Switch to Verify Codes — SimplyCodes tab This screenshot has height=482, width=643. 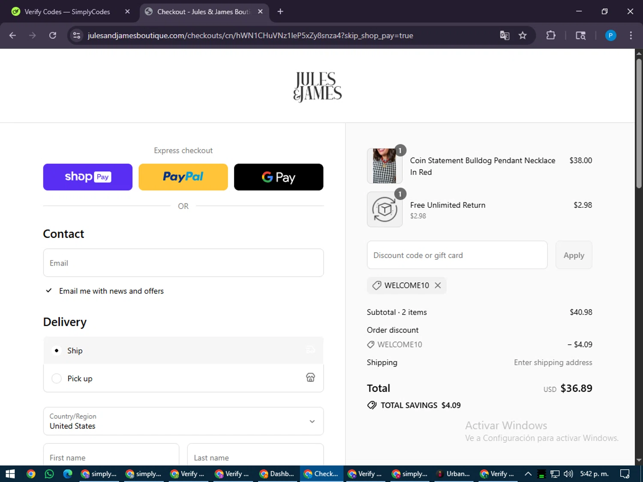point(67,12)
